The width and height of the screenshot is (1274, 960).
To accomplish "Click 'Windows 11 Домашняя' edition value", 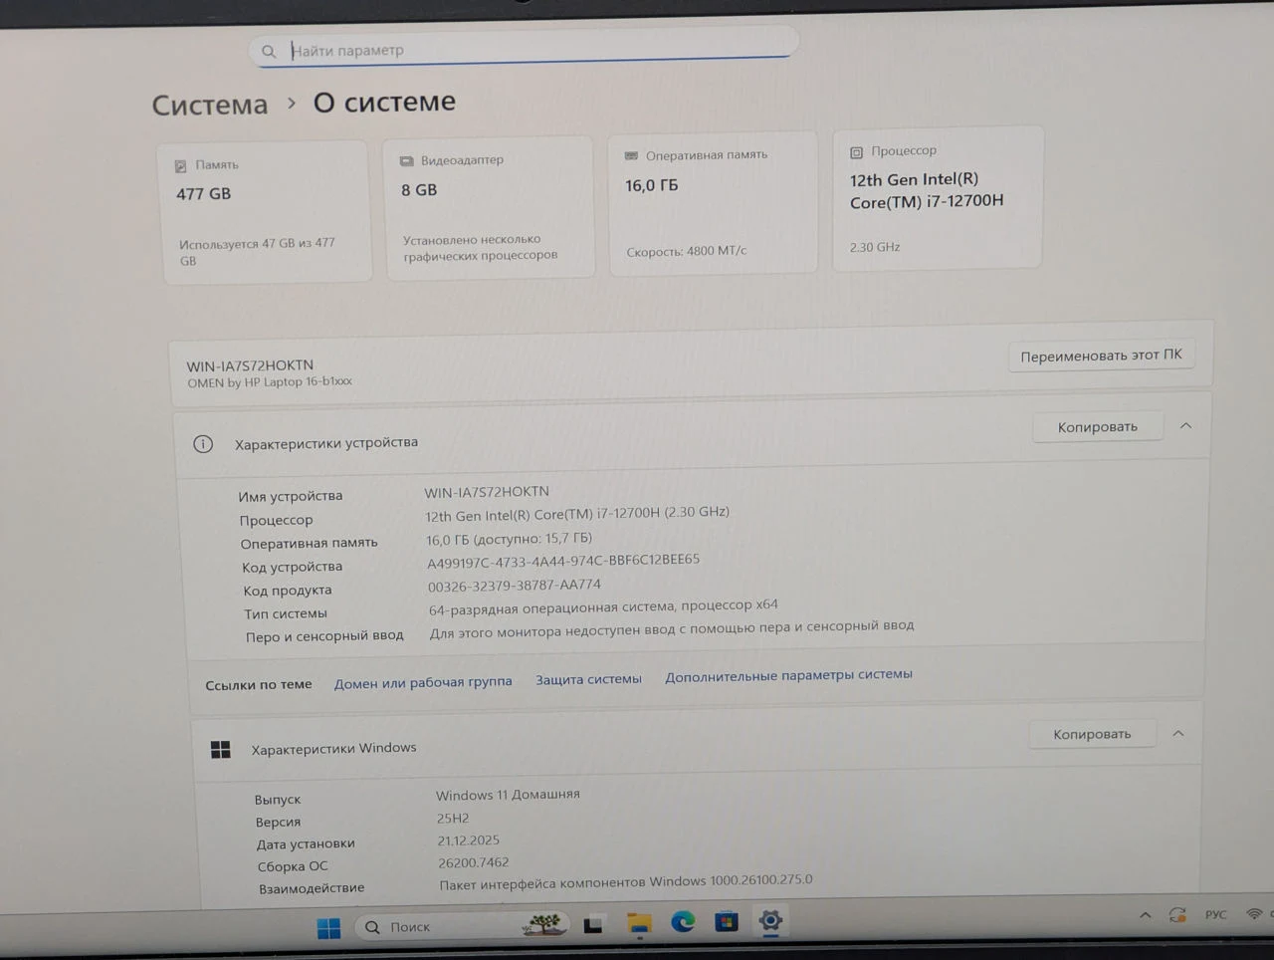I will pyautogui.click(x=508, y=795).
